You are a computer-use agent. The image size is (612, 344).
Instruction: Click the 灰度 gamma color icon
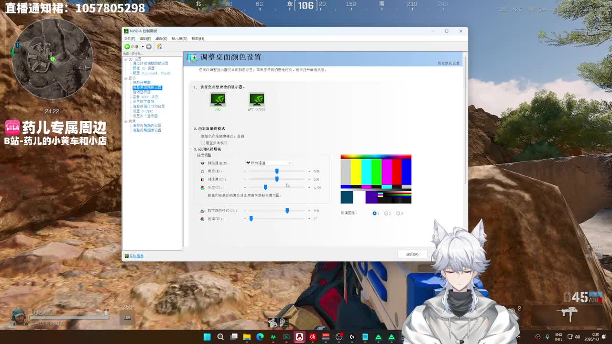202,187
